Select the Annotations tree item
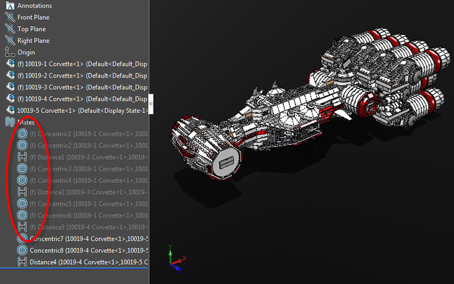 (x=35, y=6)
